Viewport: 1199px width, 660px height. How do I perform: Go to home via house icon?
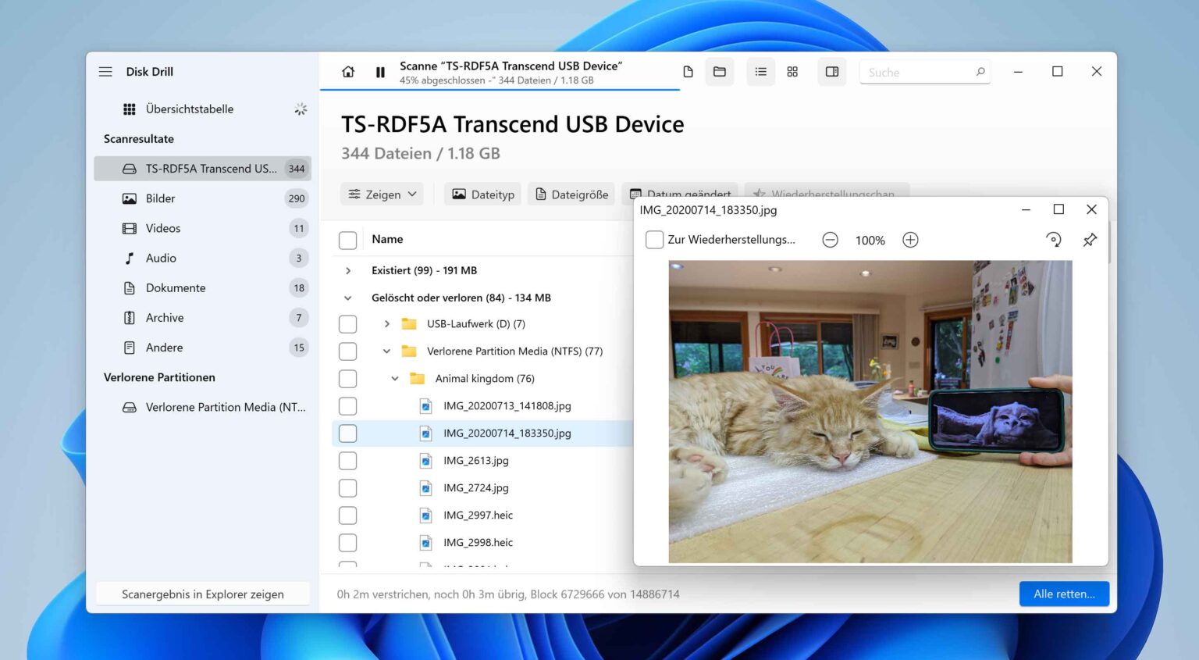pos(348,72)
